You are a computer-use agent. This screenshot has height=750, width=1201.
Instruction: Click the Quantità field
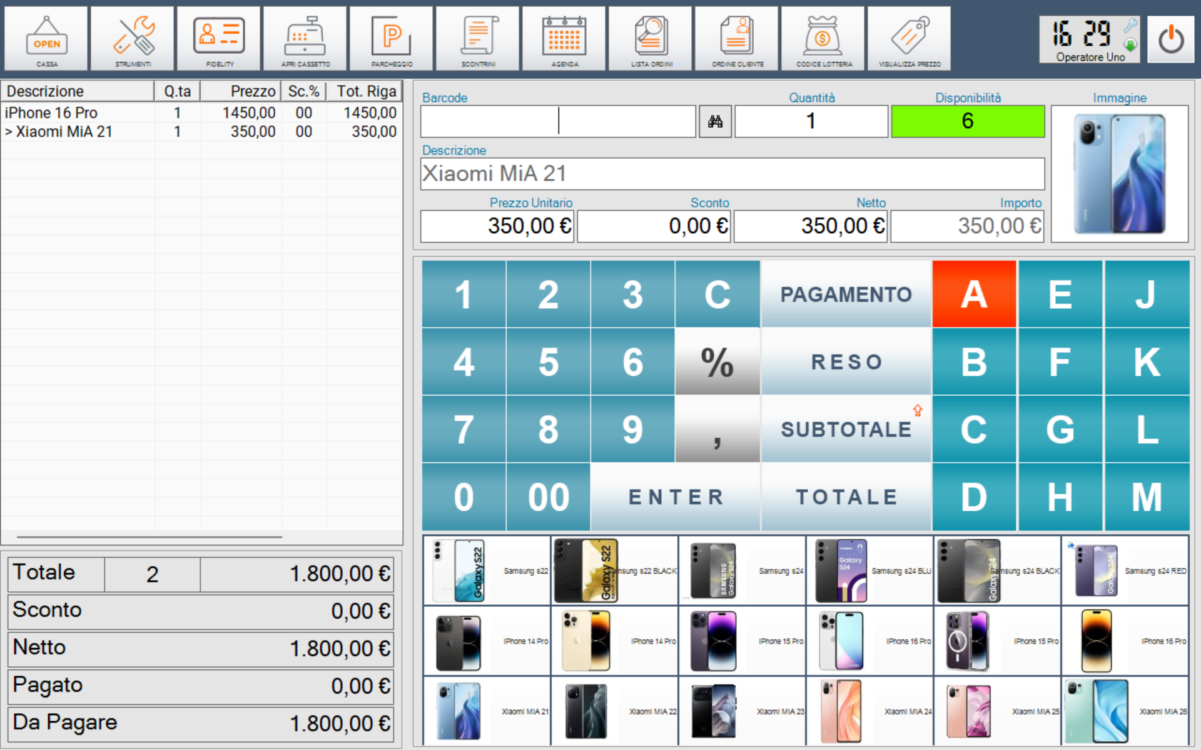tap(811, 121)
